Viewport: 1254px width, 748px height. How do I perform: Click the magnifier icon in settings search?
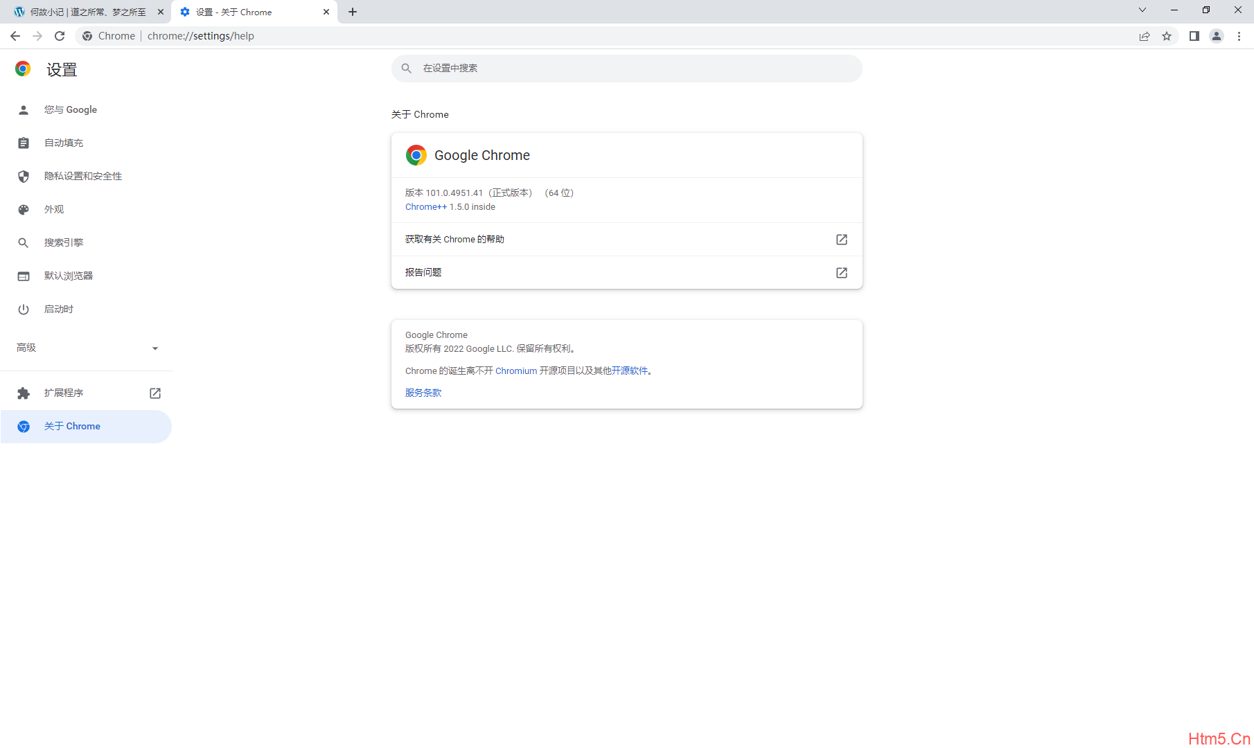(407, 68)
